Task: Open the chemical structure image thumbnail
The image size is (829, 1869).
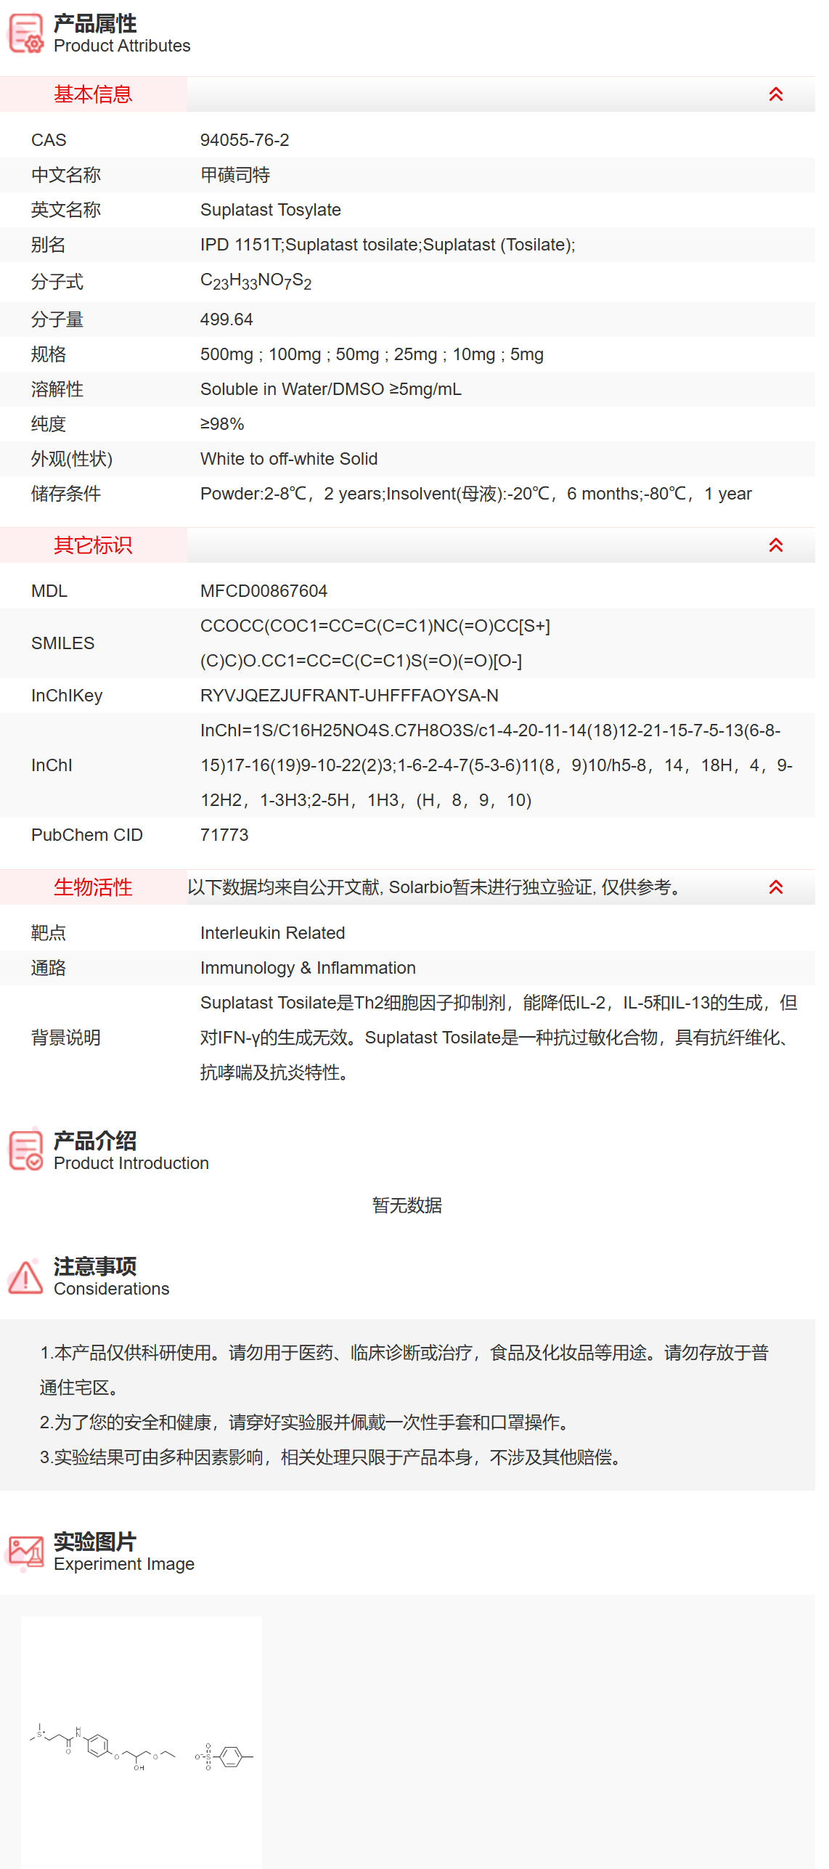Action: pos(142,1743)
